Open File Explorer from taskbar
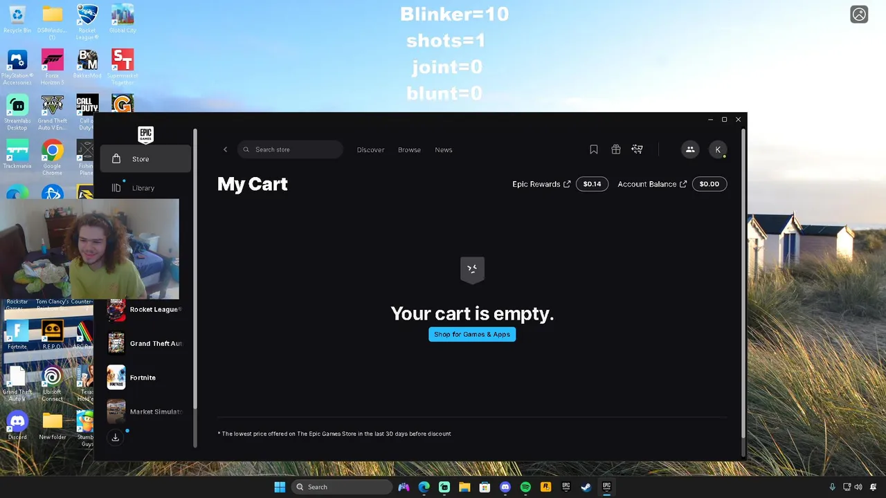This screenshot has width=886, height=498. pyautogui.click(x=464, y=487)
